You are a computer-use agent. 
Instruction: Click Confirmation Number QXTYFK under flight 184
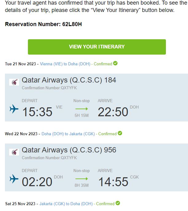[x=49, y=88]
